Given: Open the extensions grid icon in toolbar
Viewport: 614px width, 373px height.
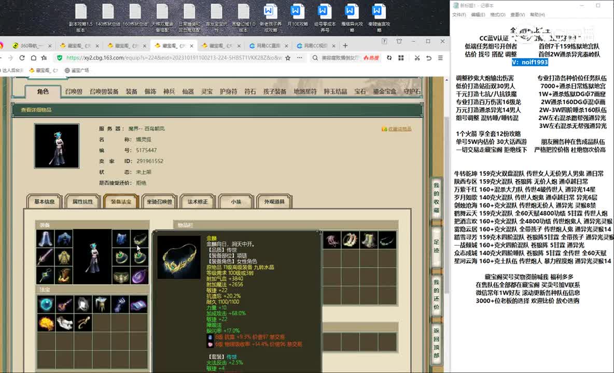Looking at the screenshot, I should (x=401, y=58).
